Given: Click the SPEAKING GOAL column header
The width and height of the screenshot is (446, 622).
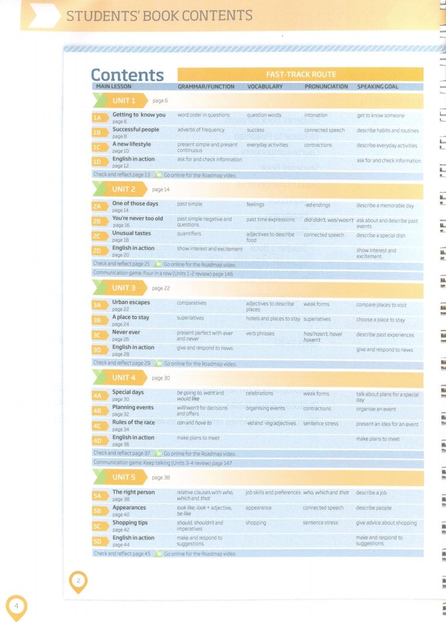Looking at the screenshot, I should [378, 86].
